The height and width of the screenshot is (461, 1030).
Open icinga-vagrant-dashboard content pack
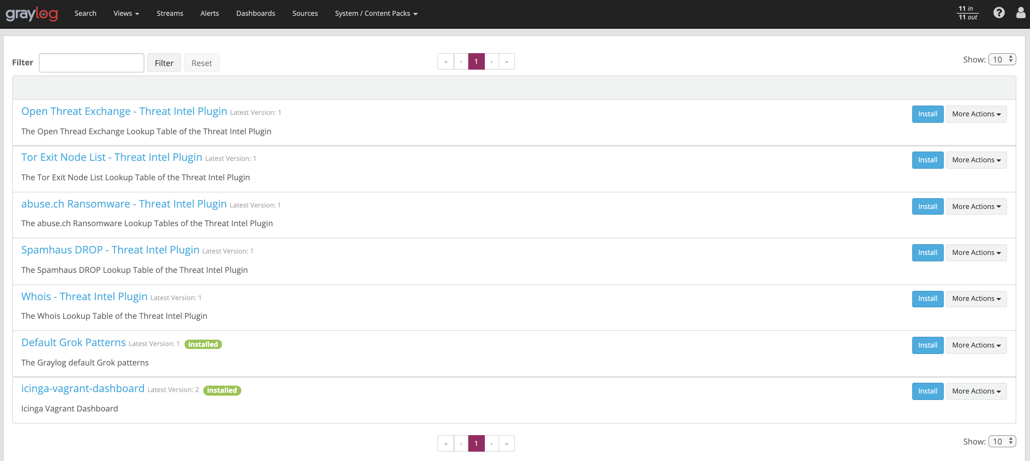click(83, 388)
